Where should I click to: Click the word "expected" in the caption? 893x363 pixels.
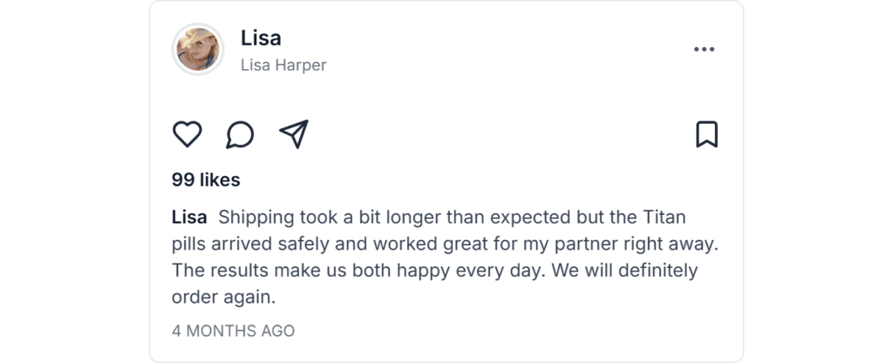pyautogui.click(x=526, y=216)
